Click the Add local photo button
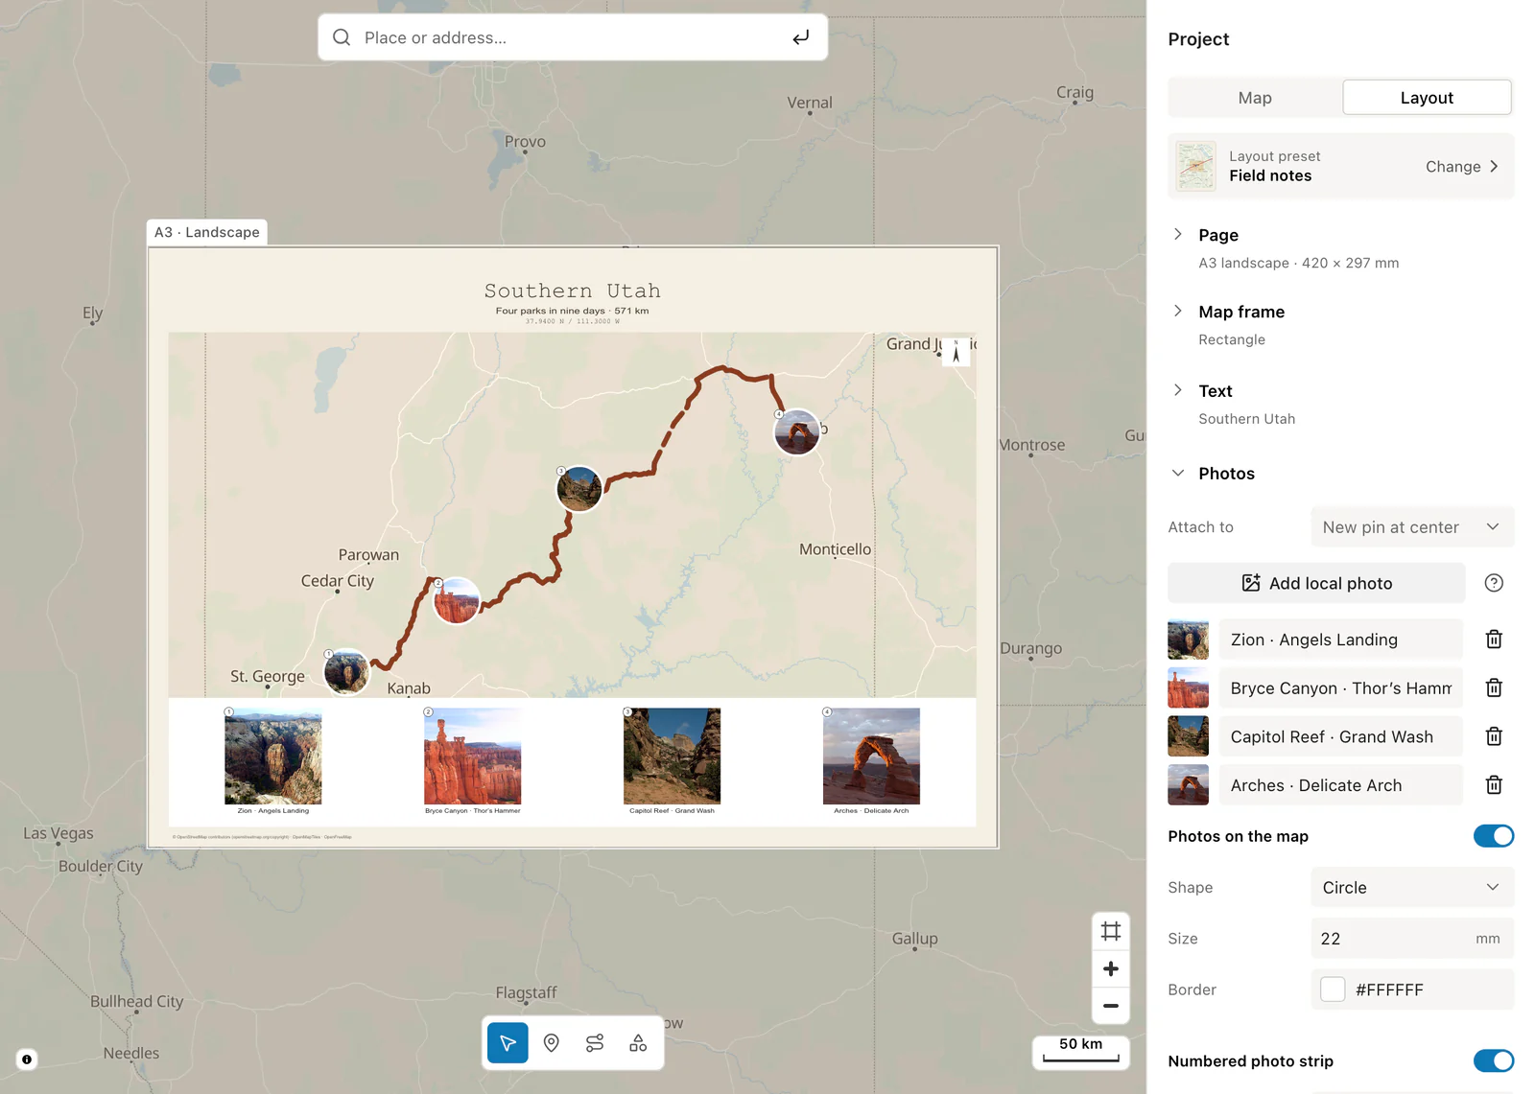This screenshot has width=1535, height=1094. [1316, 583]
